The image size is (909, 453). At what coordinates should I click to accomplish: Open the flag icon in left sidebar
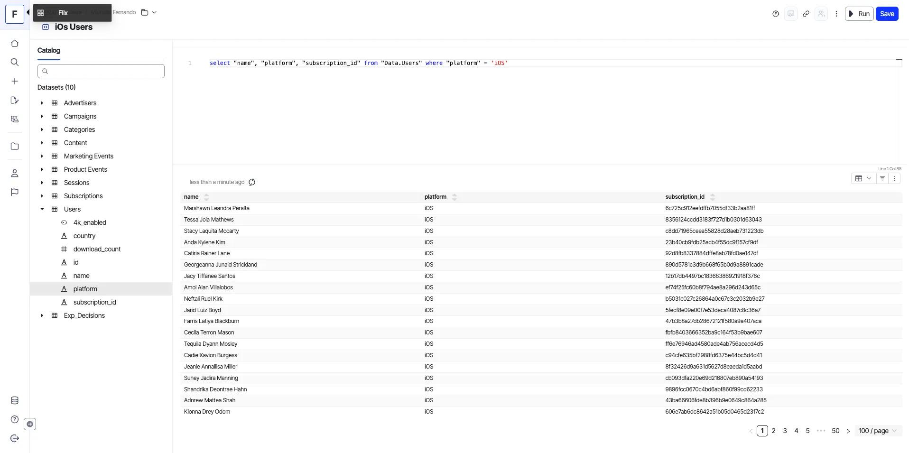(15, 192)
